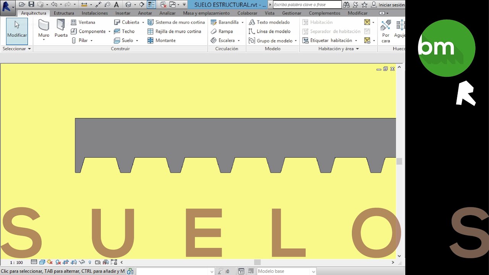This screenshot has height=275, width=489.
Task: Select the Por cara opening tool
Action: 386,31
